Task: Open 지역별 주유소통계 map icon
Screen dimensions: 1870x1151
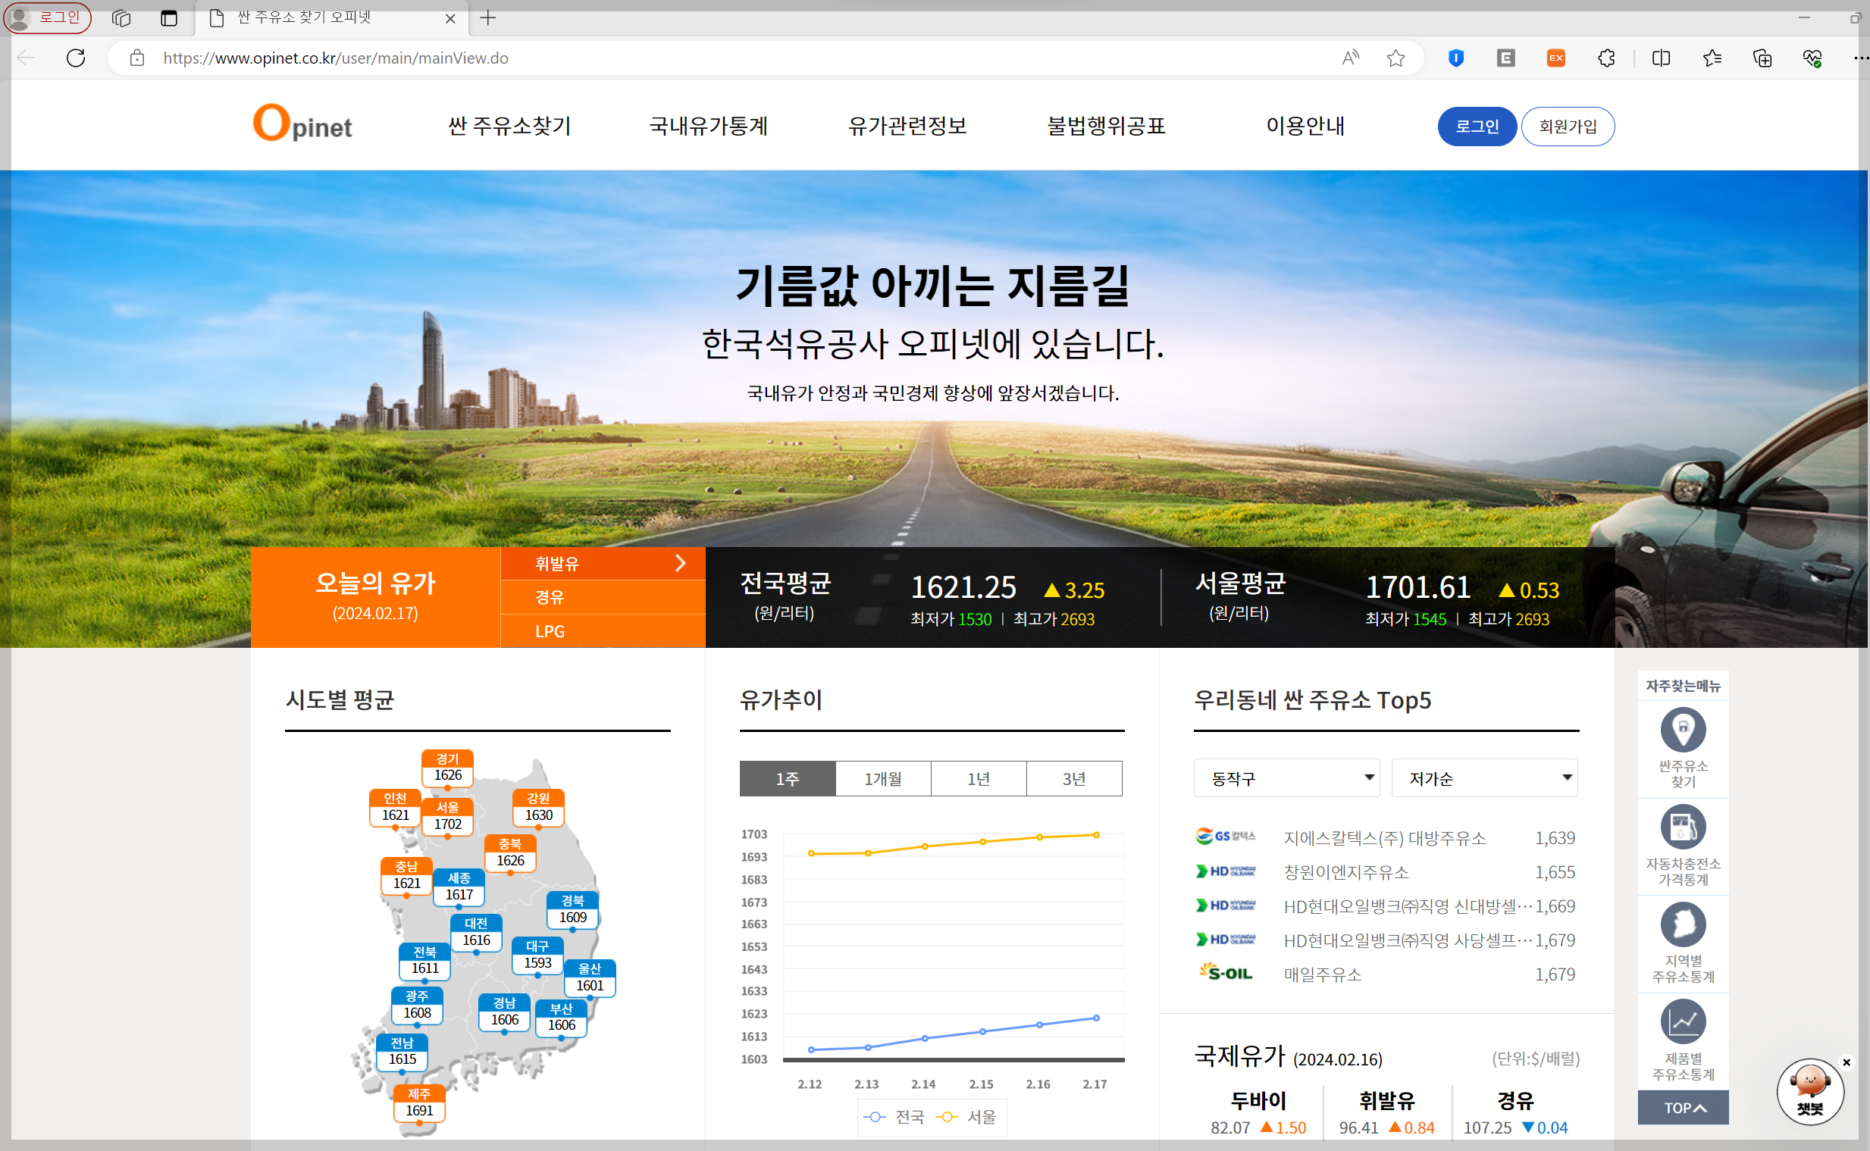Action: [x=1683, y=924]
